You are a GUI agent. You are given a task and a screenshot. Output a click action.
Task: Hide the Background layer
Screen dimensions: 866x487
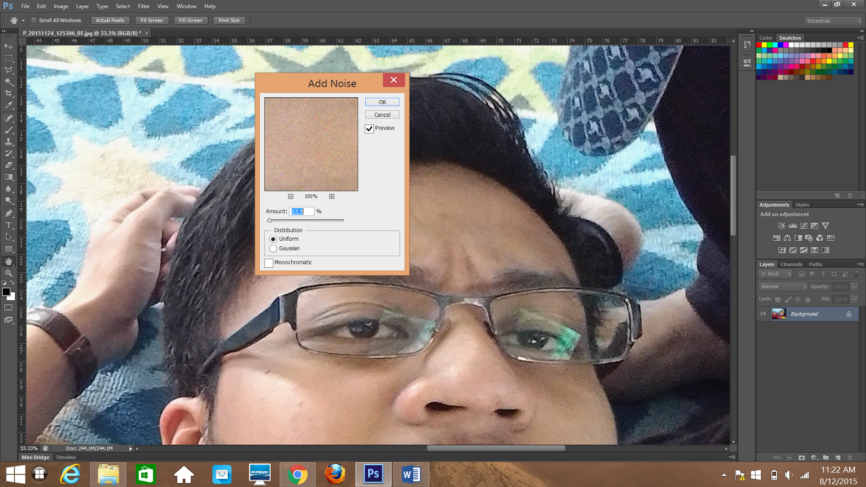763,314
